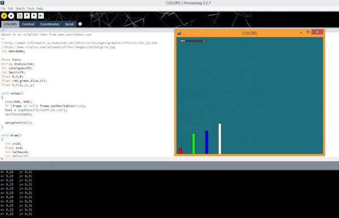Click the frame.setResizable(true) code line
This screenshot has width=339, height=218.
point(45,106)
